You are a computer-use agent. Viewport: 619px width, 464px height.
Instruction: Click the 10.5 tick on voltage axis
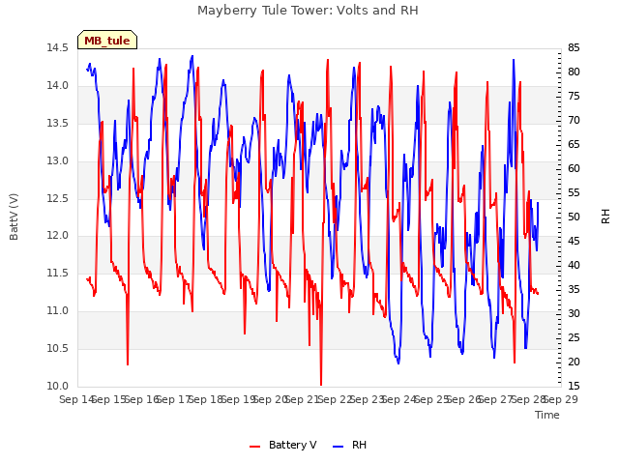(57, 348)
